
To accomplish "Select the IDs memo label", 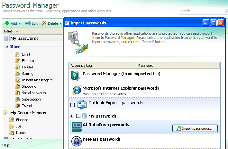I will [19, 126].
